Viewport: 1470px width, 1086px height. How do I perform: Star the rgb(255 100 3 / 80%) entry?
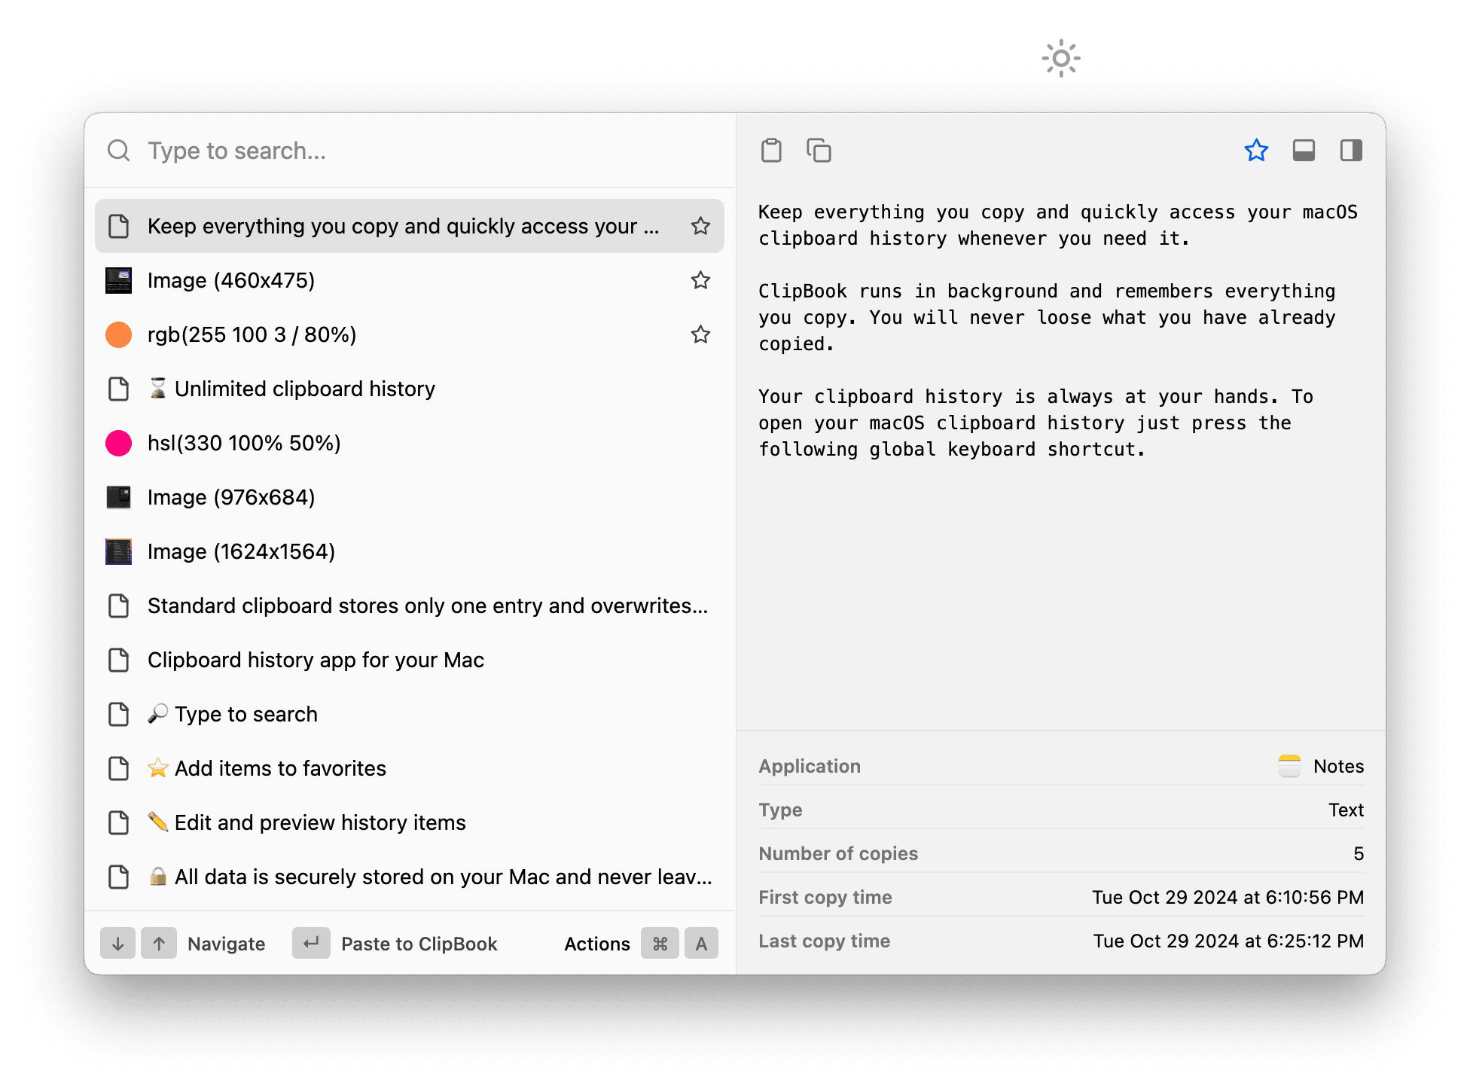[x=700, y=334]
